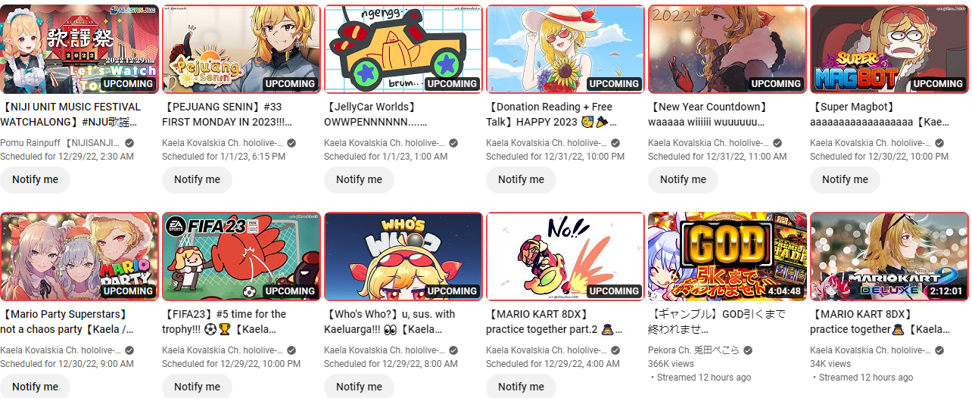The height and width of the screenshot is (398, 972).
Task: Click verified badge next to Pomu Rainpuff channel
Action: pyautogui.click(x=129, y=143)
